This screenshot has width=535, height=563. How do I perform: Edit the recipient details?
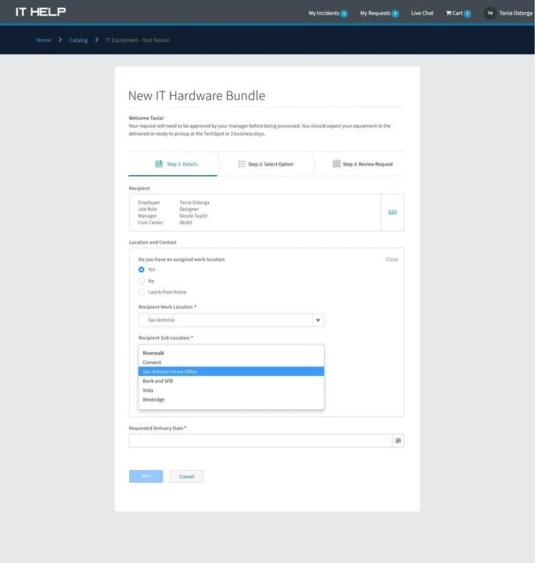(392, 212)
